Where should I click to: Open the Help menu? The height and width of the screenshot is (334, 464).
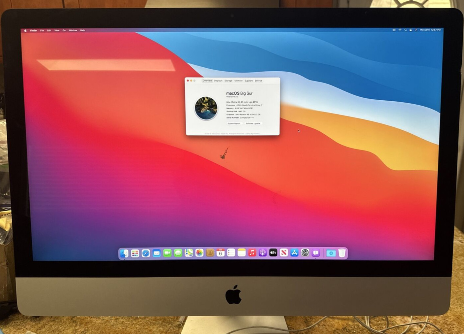(x=83, y=30)
